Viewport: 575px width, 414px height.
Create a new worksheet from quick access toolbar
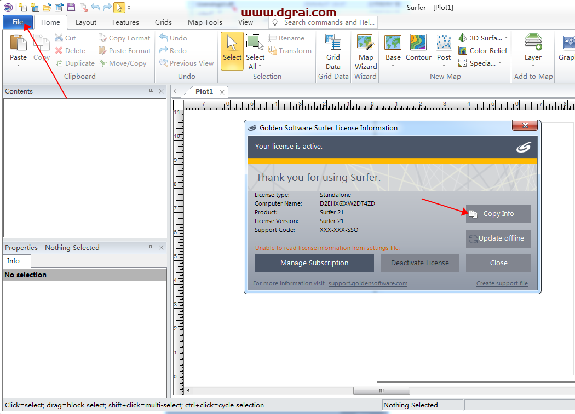[35, 7]
